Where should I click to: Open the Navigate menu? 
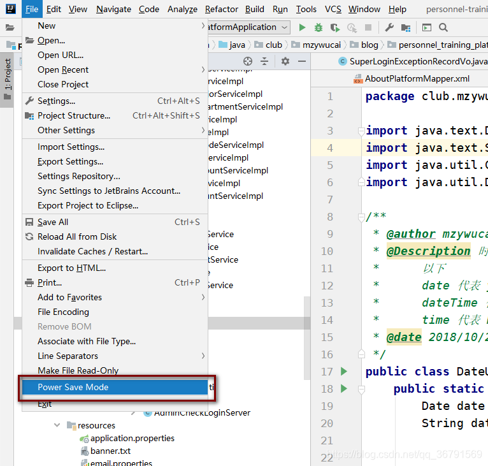pos(113,10)
